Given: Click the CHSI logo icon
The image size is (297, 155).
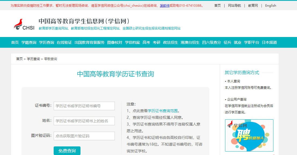Looking at the screenshot, I should coord(19,24).
